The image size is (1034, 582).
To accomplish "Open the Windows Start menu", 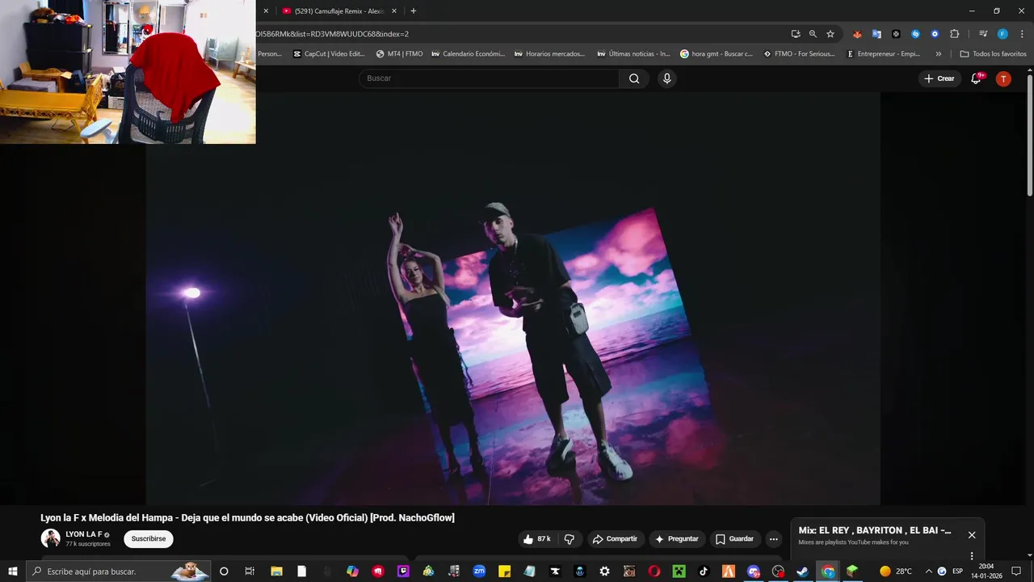I will point(12,571).
